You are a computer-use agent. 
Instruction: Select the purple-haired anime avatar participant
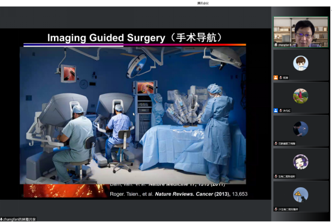tap(301, 162)
